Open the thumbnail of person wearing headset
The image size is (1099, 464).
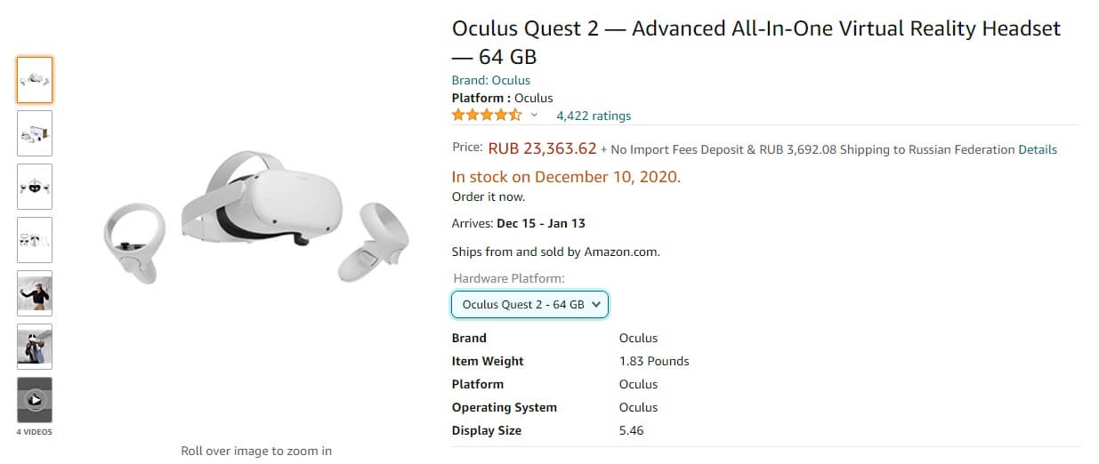(35, 347)
